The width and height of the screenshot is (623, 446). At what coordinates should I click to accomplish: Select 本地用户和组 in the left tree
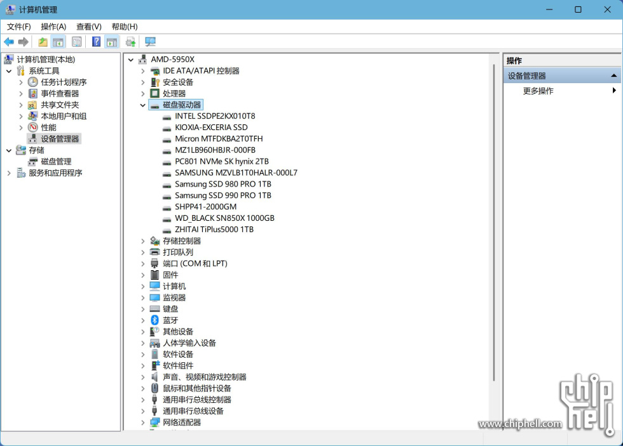(x=64, y=116)
